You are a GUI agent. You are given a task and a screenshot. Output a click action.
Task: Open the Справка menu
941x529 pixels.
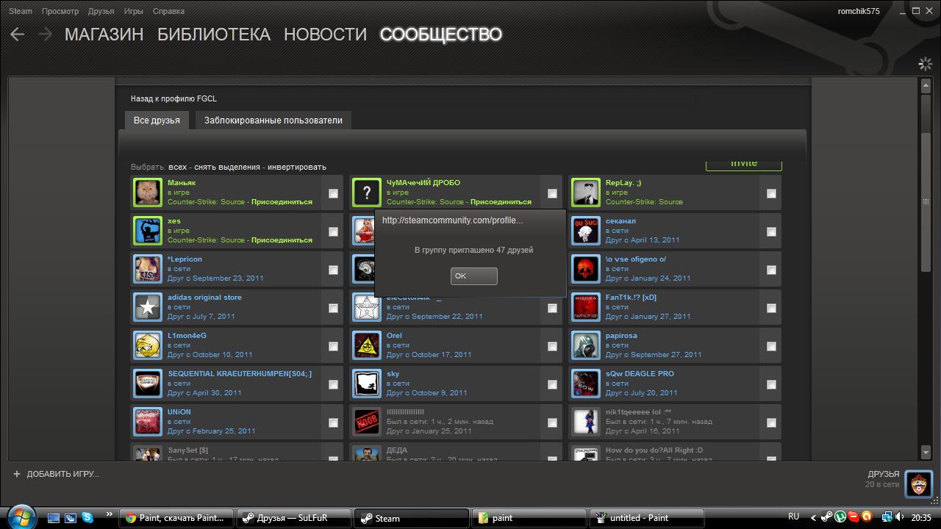pos(168,11)
